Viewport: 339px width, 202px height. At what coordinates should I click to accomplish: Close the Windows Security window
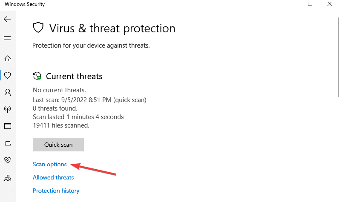330,4
